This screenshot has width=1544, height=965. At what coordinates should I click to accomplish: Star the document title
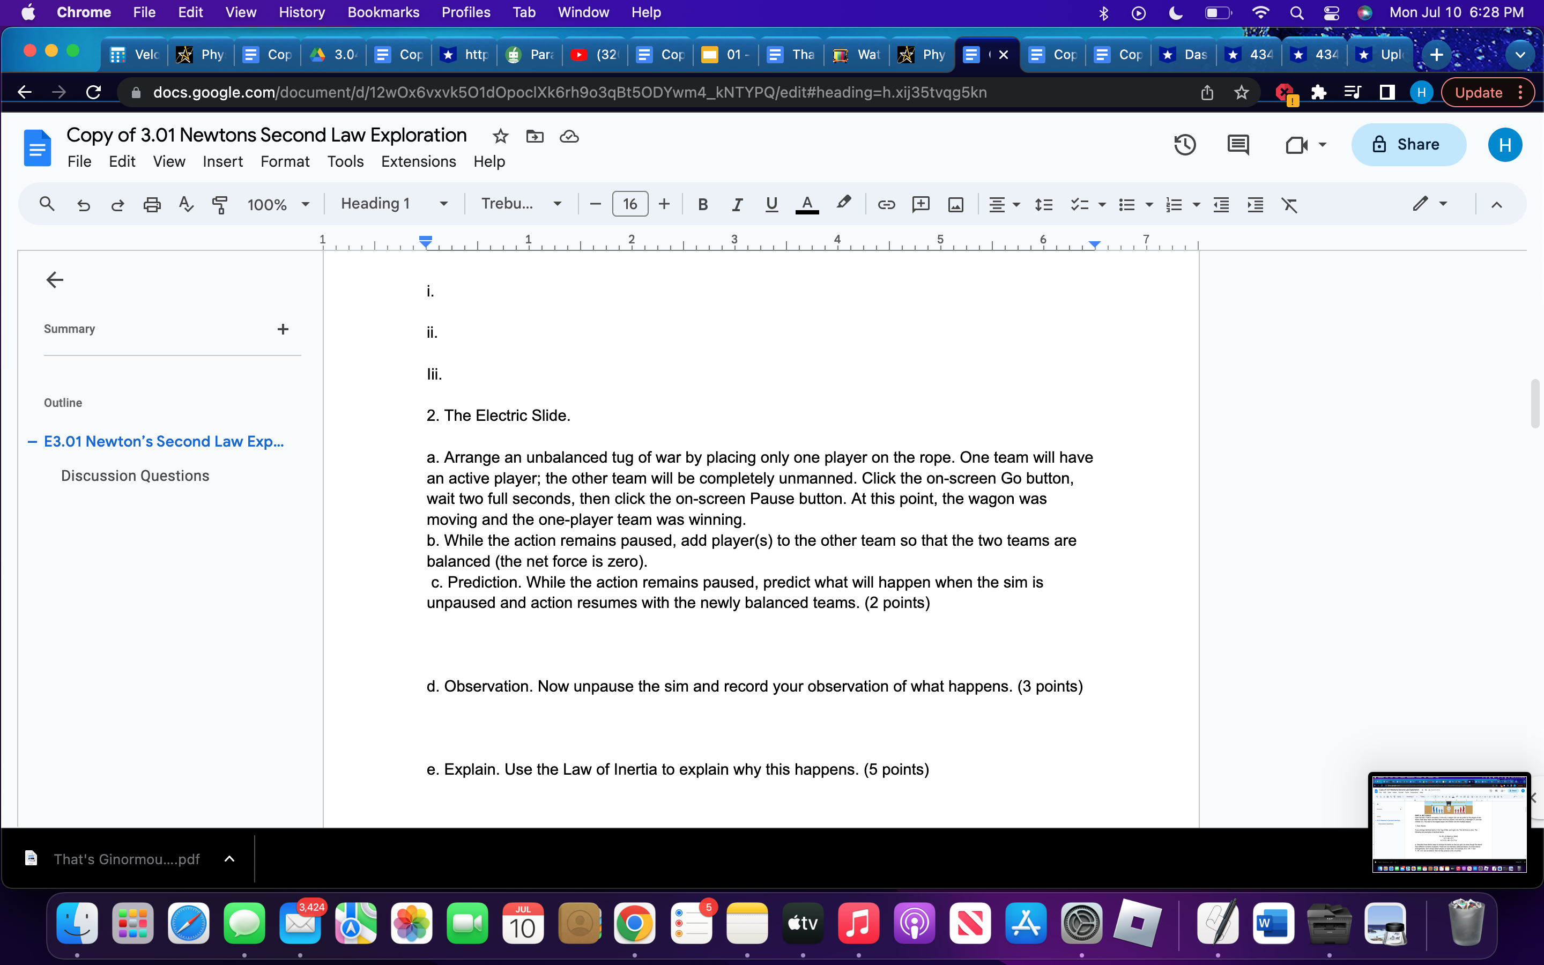point(500,136)
